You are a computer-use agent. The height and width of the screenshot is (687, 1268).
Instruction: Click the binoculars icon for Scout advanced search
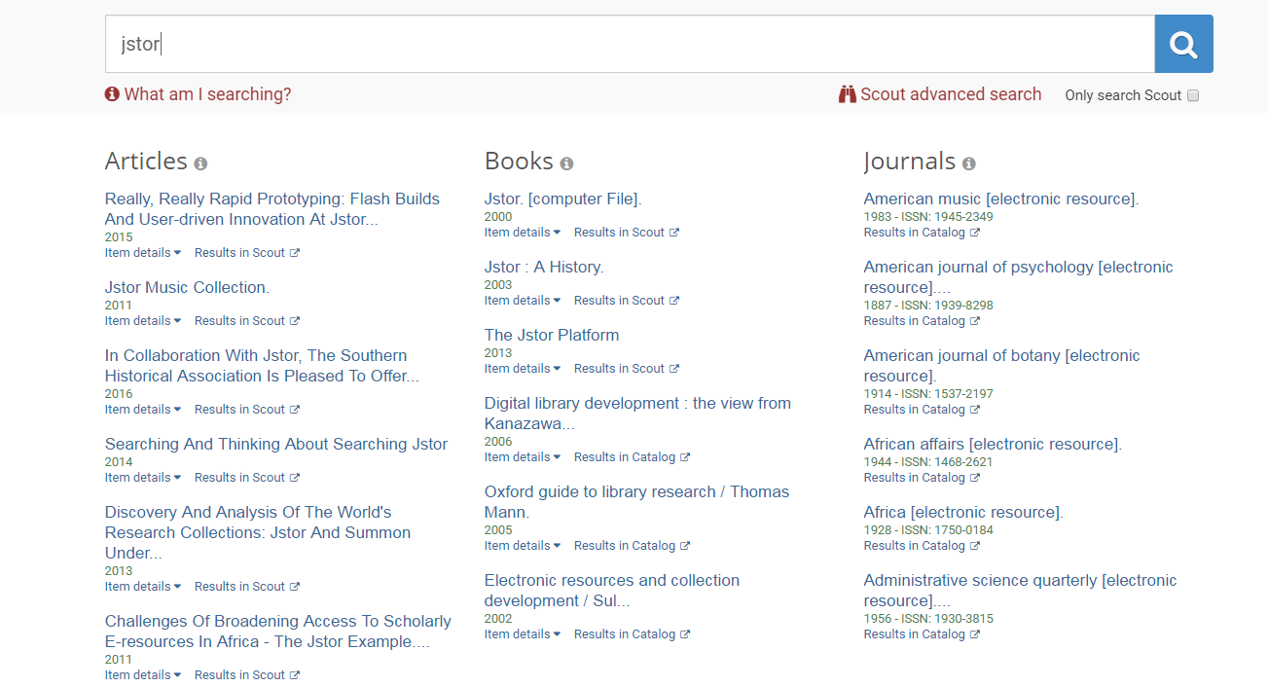[x=848, y=94]
